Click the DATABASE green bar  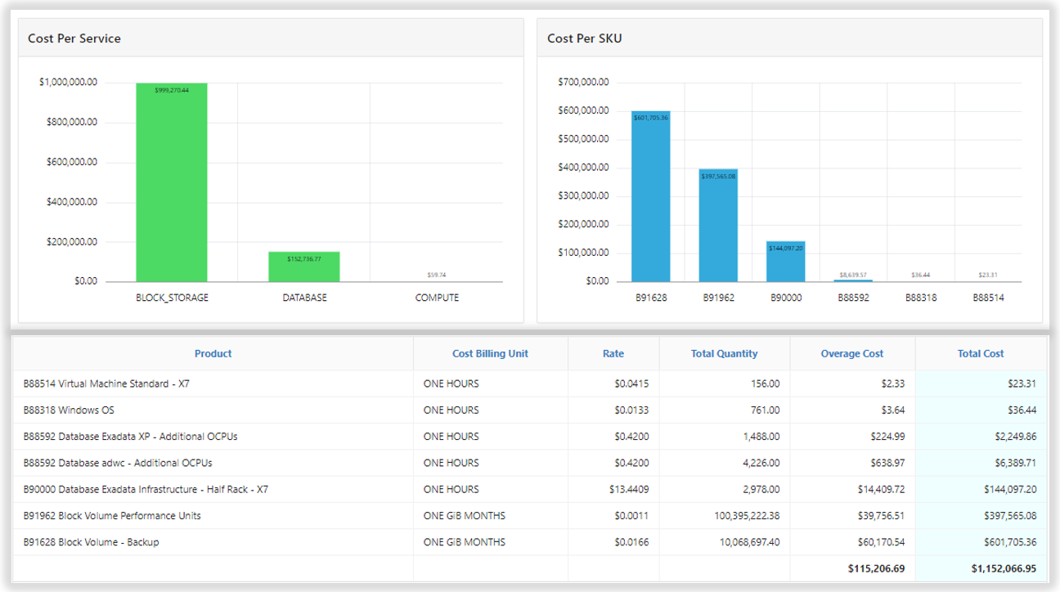click(304, 267)
